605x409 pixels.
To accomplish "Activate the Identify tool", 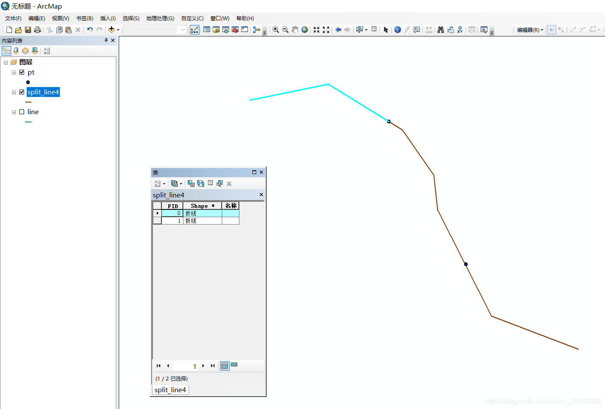I will tap(397, 30).
